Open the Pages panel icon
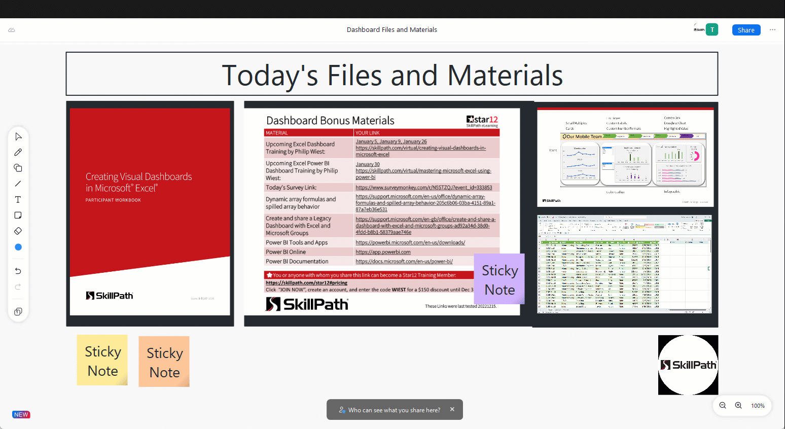Viewport: 785px width, 429px height. [x=18, y=311]
